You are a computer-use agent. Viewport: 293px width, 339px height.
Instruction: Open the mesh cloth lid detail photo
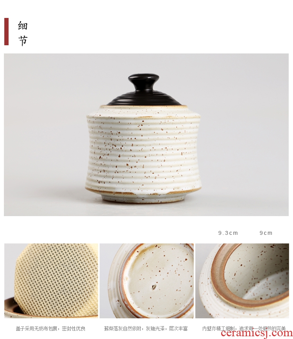(51, 280)
